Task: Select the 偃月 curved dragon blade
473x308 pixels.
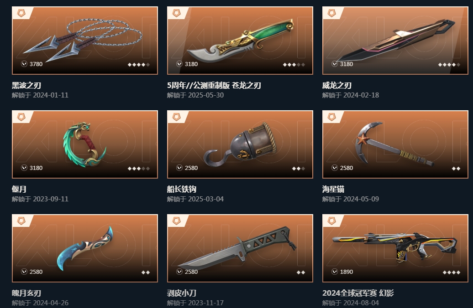Action: click(85, 144)
